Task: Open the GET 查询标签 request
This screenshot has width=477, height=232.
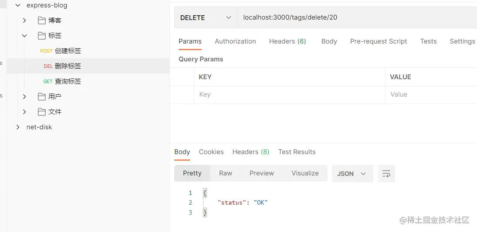Action: 68,81
